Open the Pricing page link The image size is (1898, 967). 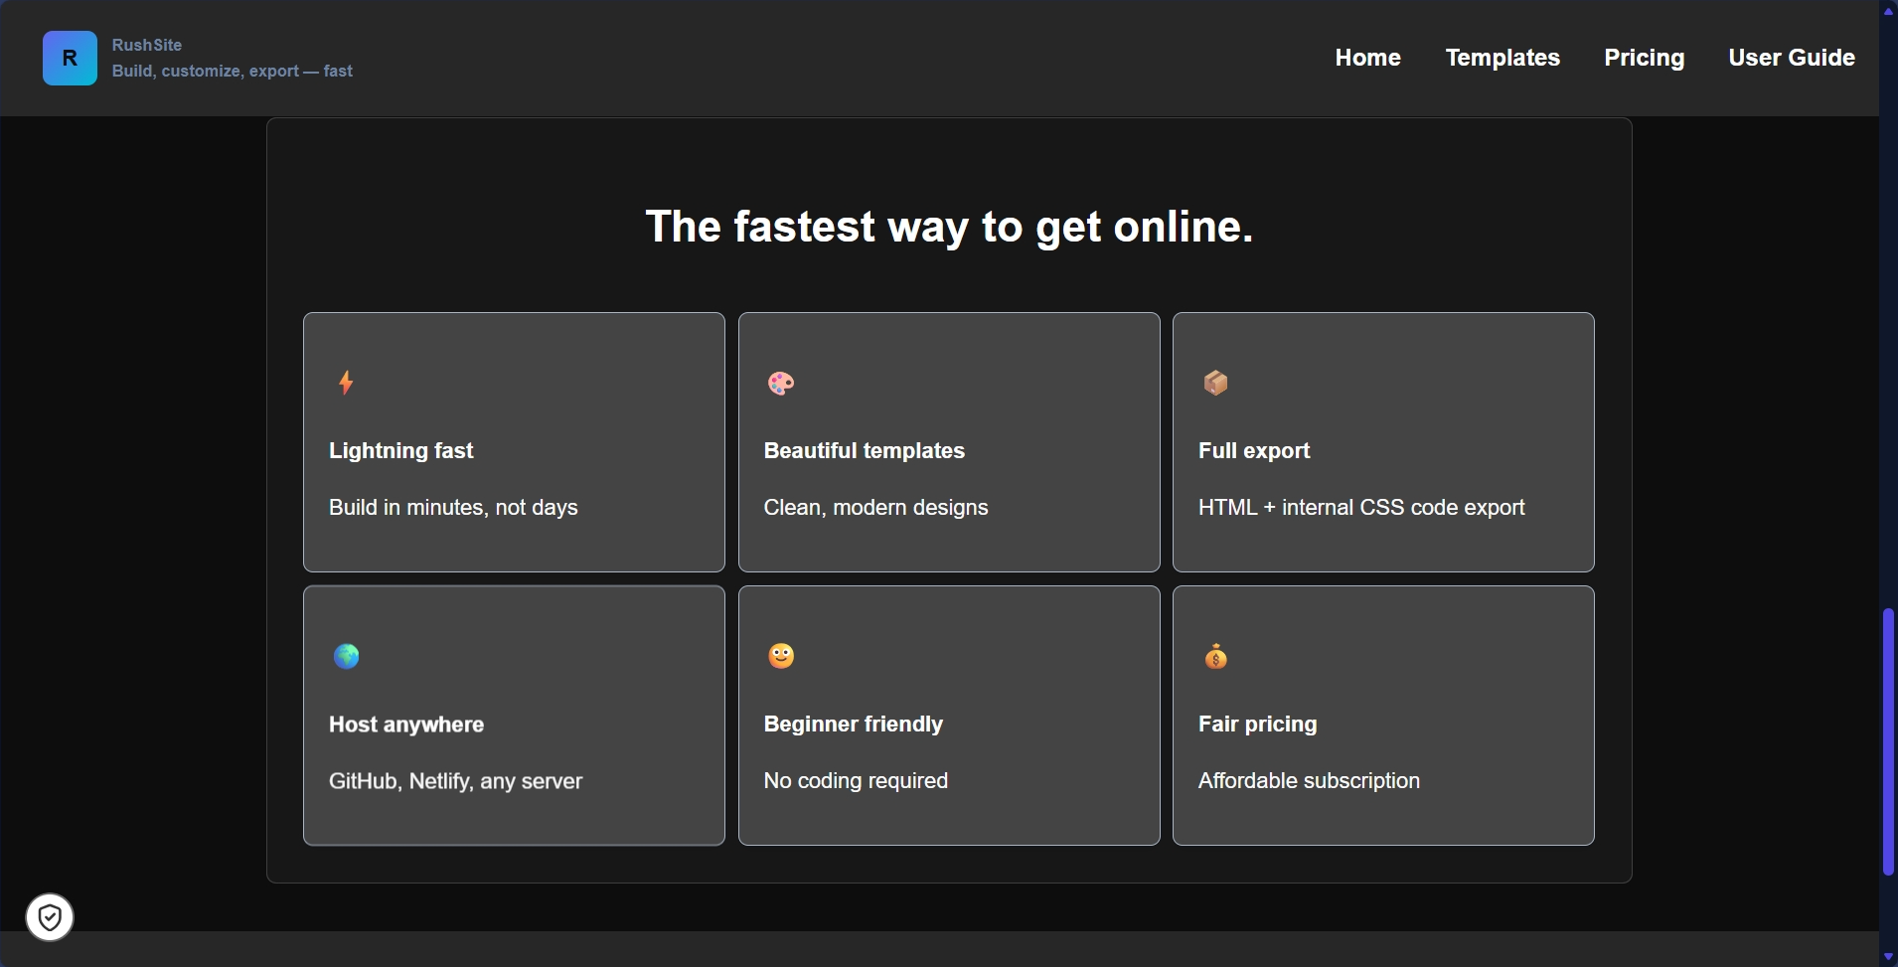[x=1644, y=58]
